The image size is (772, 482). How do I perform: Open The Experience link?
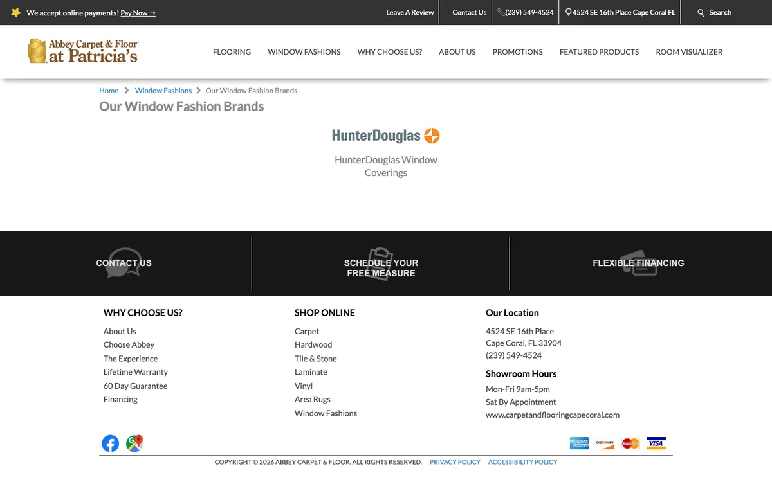coord(131,359)
